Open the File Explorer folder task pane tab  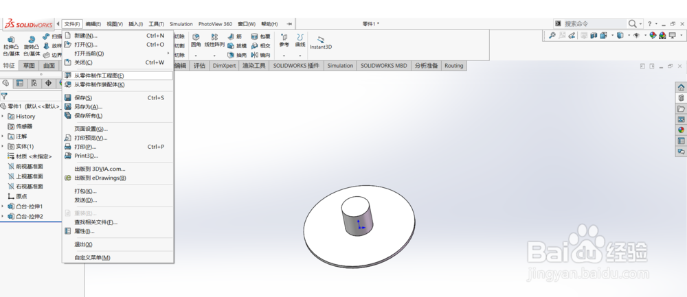(681, 108)
